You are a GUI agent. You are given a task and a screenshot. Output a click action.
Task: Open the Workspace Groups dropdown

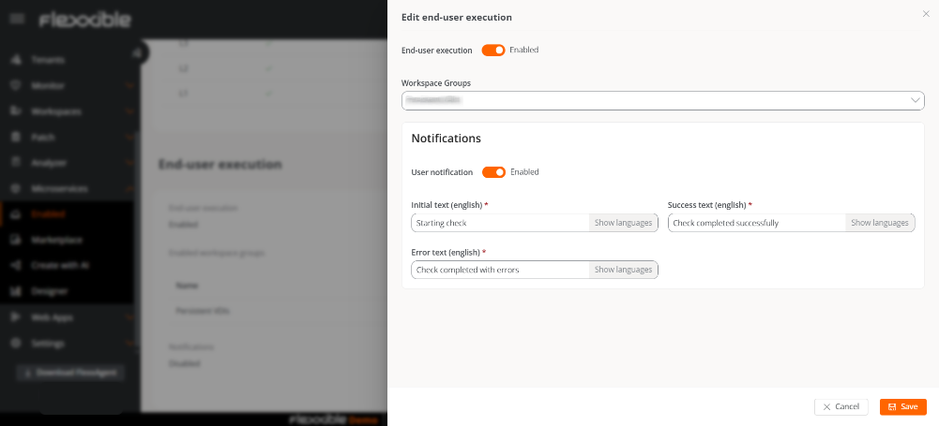663,100
